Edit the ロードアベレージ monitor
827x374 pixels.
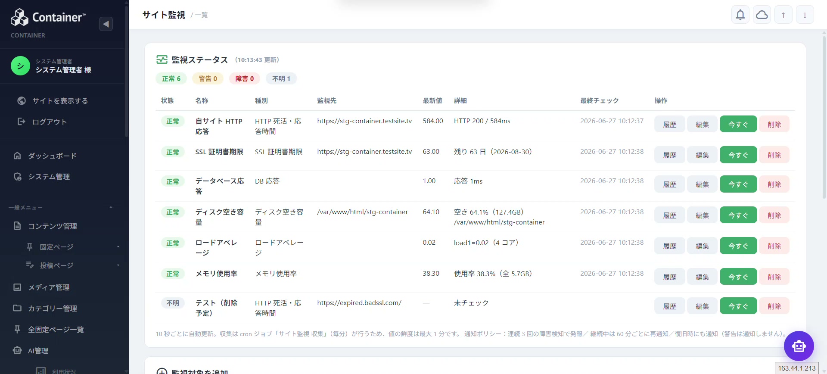click(702, 246)
